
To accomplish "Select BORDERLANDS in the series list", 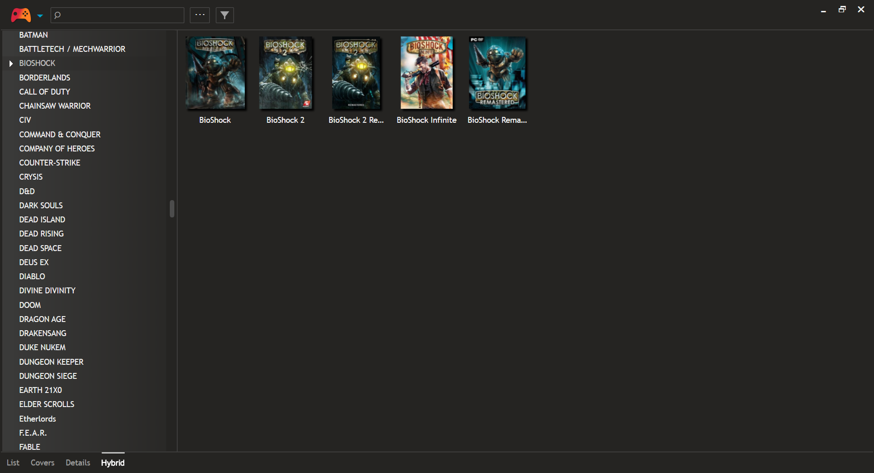I will pos(45,78).
